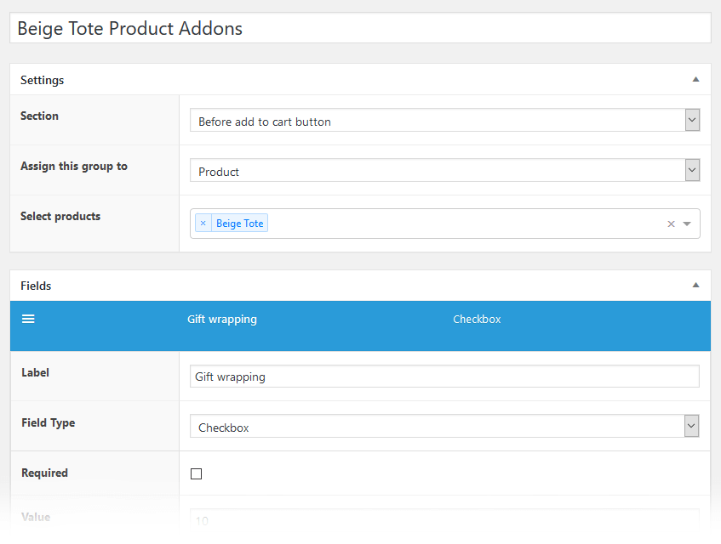Click the Beige Tote tag label
The width and height of the screenshot is (721, 544).
(x=239, y=224)
